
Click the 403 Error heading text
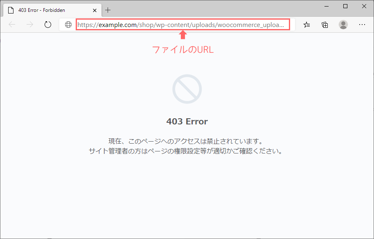[x=187, y=122]
